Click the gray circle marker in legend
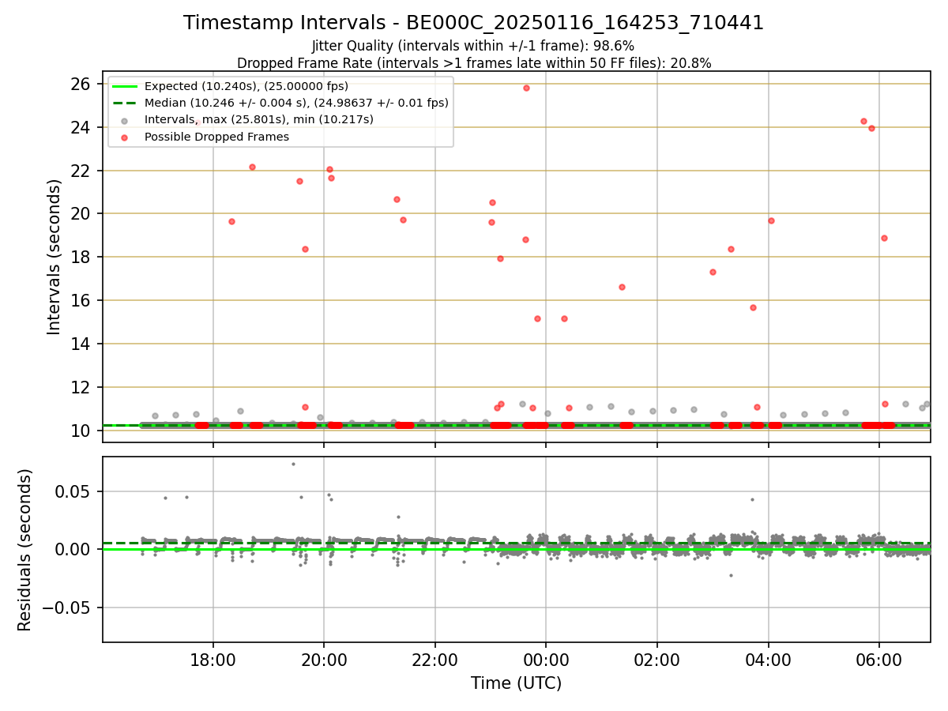Image resolution: width=948 pixels, height=711 pixels. tap(125, 120)
